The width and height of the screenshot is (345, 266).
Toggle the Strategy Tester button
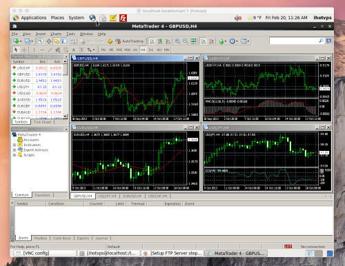(x=72, y=41)
